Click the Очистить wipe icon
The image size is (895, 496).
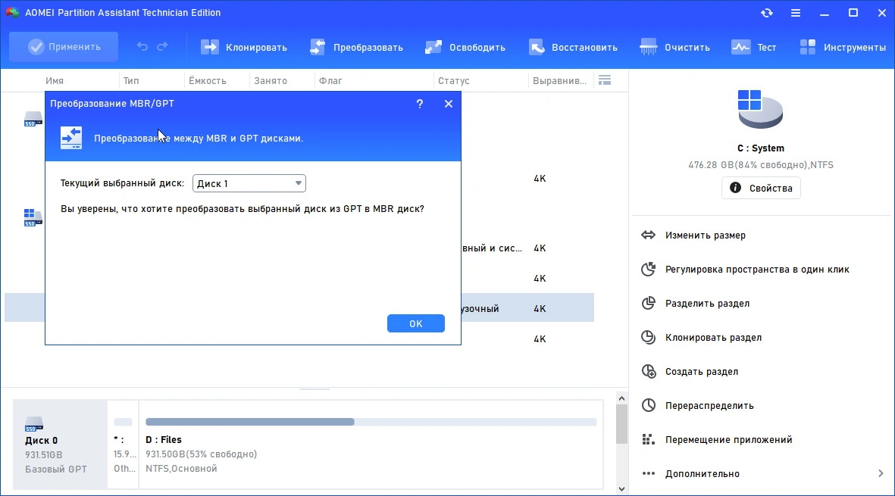coord(649,47)
